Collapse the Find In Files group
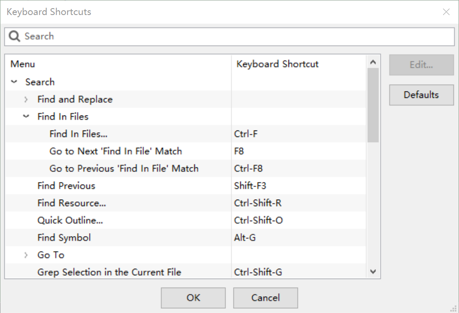Image resolution: width=459 pixels, height=313 pixels. click(26, 116)
